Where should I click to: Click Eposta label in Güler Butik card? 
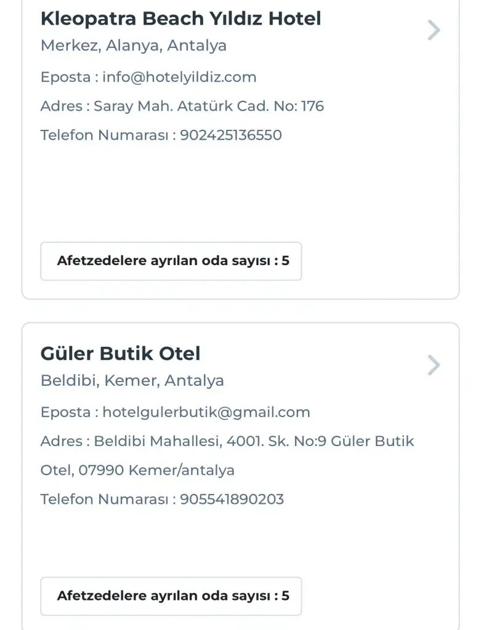65,412
